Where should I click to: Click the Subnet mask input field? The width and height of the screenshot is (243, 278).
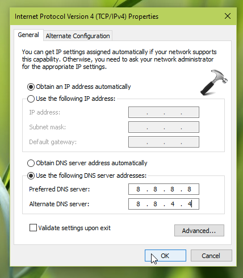point(164,127)
